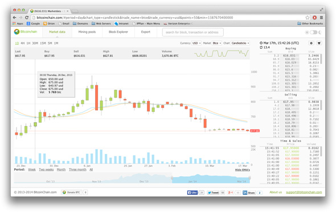Image resolution: width=336 pixels, height=212 pixels.
Task: Open the Export tab
Action: [145, 32]
